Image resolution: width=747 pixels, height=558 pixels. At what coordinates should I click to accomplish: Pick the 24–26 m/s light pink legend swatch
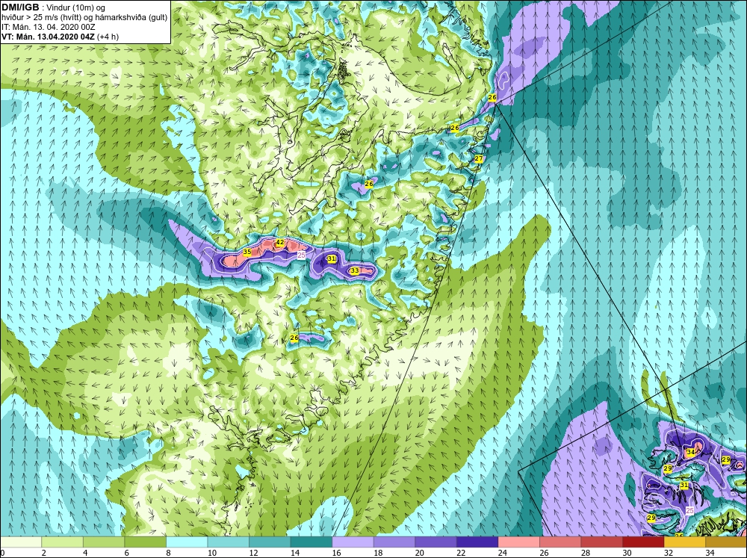(x=518, y=542)
